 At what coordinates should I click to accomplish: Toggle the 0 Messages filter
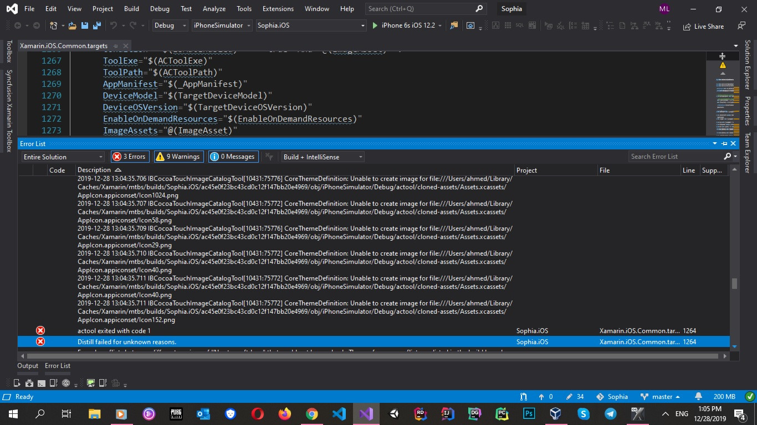[x=233, y=157]
